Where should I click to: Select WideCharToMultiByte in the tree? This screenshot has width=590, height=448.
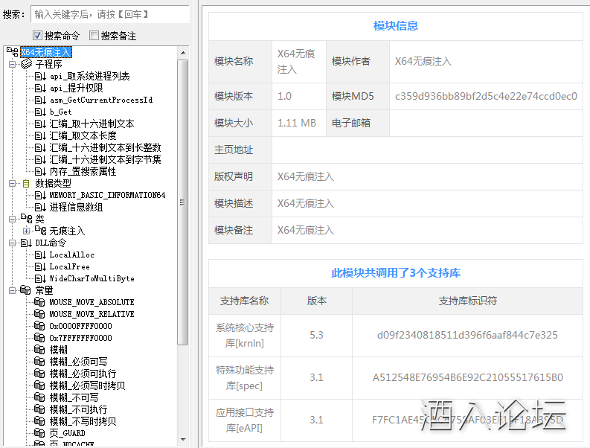coord(92,278)
